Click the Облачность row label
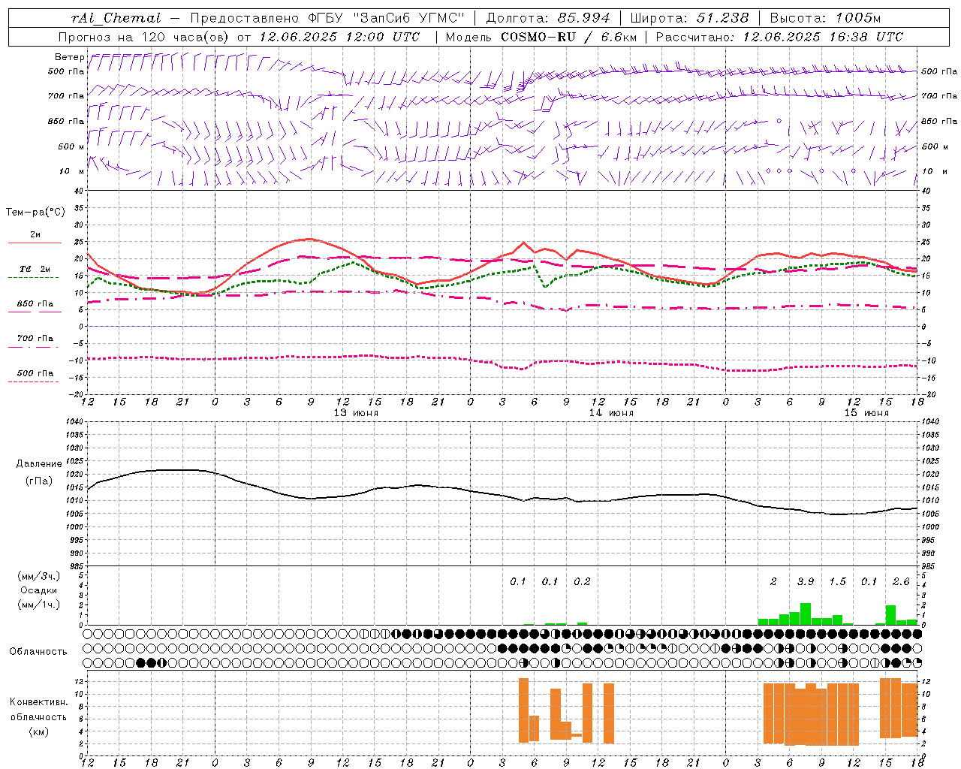 coord(38,652)
